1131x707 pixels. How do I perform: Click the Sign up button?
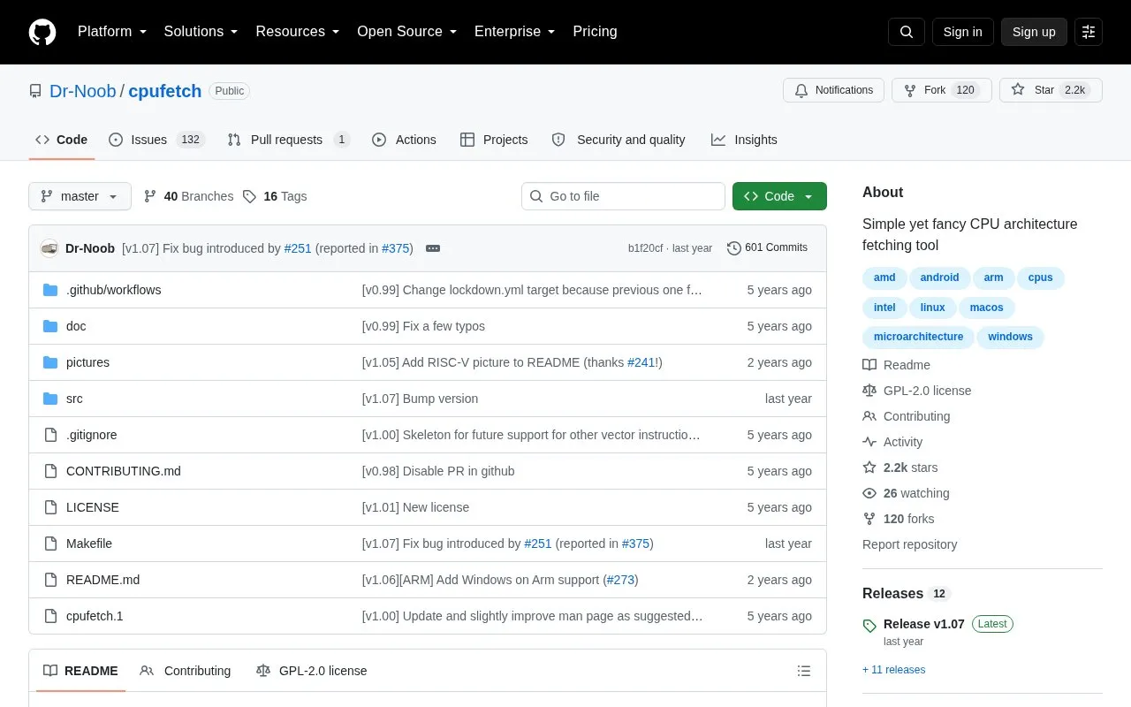1034,32
